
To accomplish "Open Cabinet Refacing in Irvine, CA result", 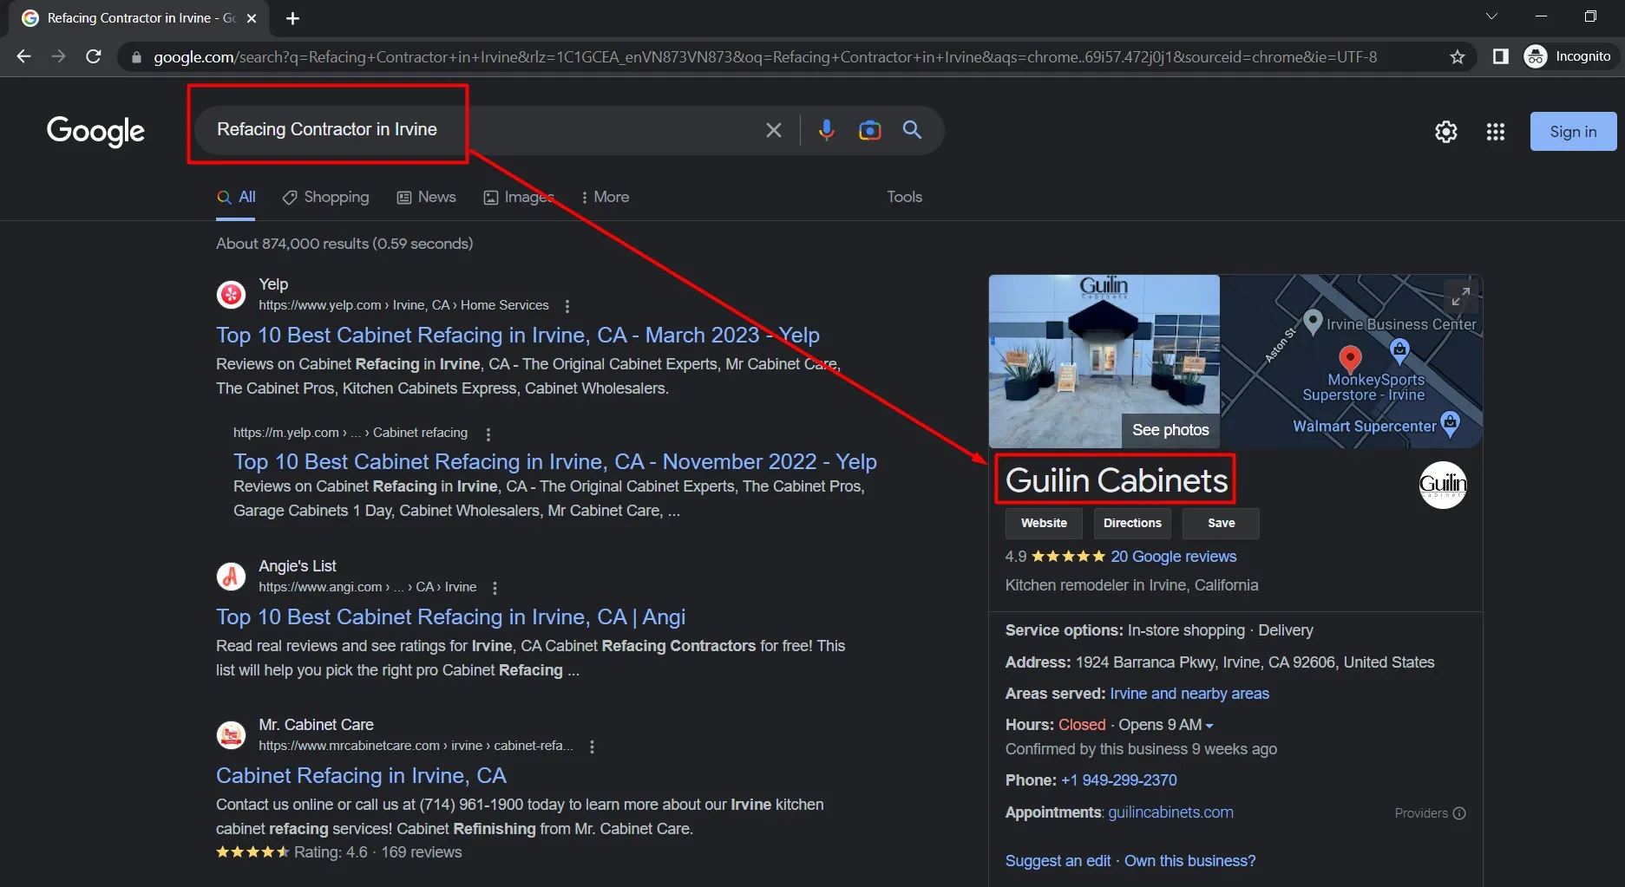I will coord(361,776).
